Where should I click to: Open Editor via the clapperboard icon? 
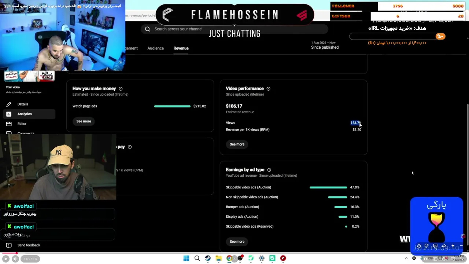click(9, 124)
